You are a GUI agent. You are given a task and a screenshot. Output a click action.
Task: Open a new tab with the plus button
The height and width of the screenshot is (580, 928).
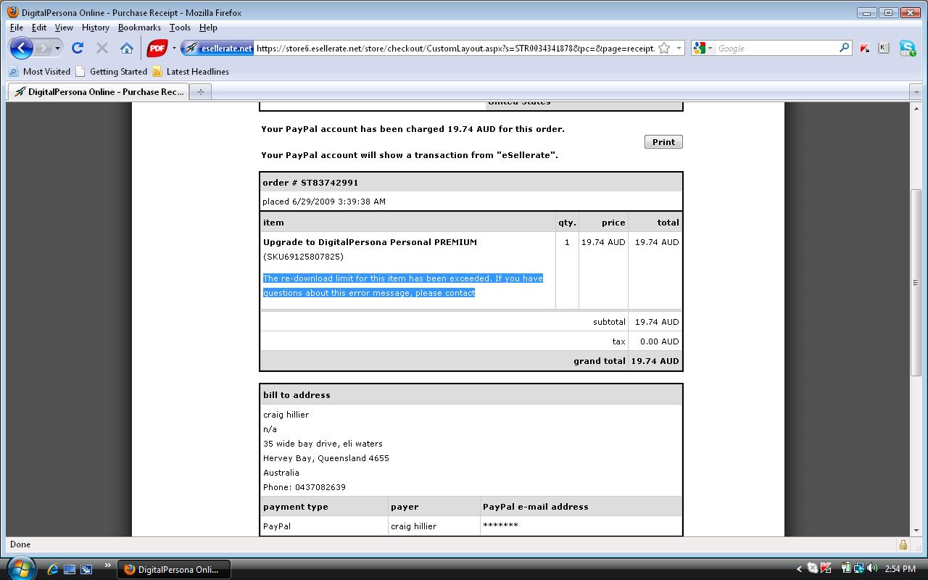tap(201, 92)
